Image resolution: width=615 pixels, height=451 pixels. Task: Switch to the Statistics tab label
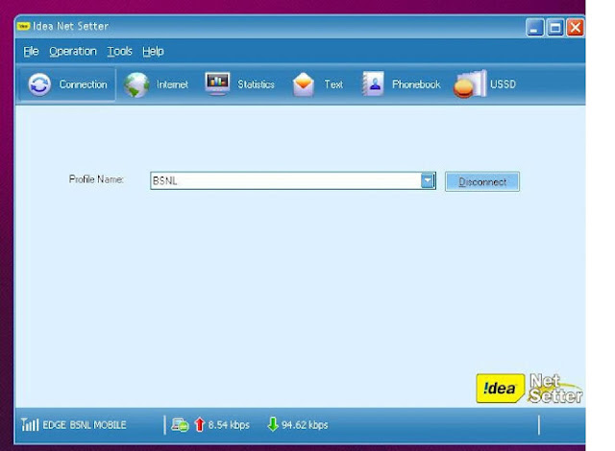(256, 84)
